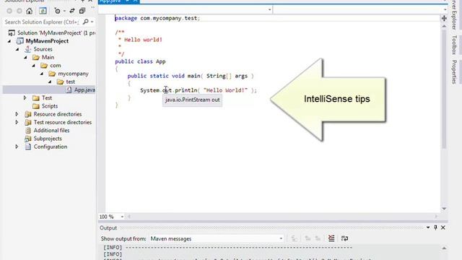
Task: Select the MyMavenProject project row
Action: pyautogui.click(x=47, y=41)
